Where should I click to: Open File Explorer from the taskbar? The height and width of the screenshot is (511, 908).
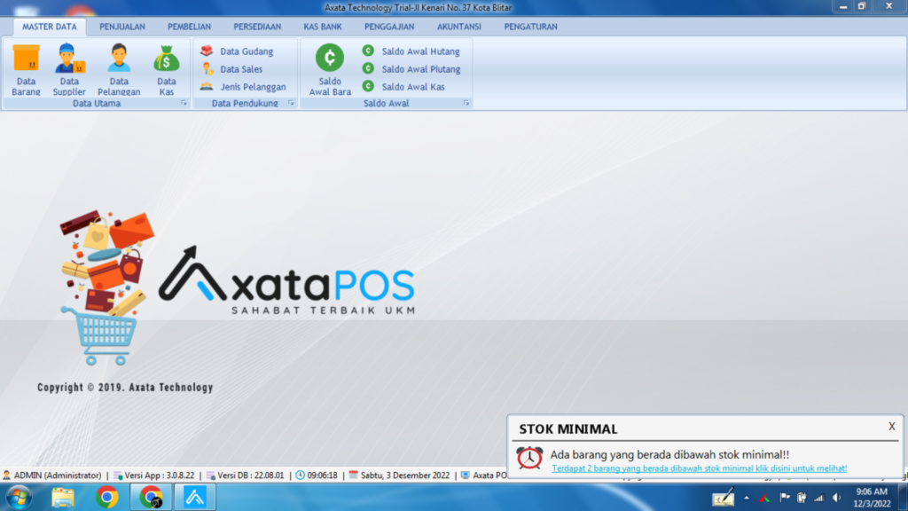point(63,497)
